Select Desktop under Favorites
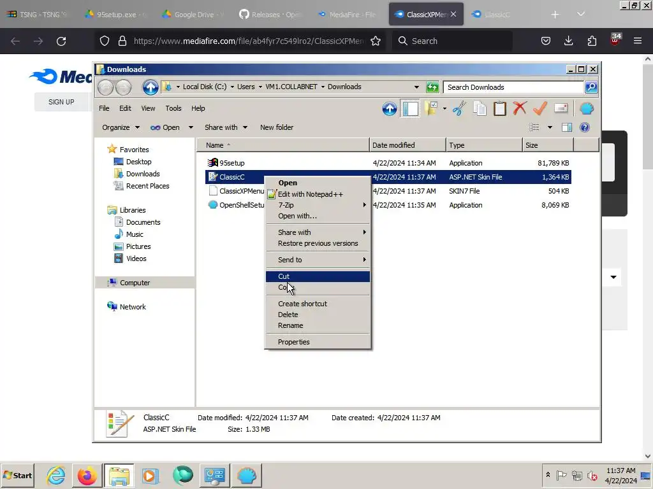The height and width of the screenshot is (489, 653). (x=138, y=162)
